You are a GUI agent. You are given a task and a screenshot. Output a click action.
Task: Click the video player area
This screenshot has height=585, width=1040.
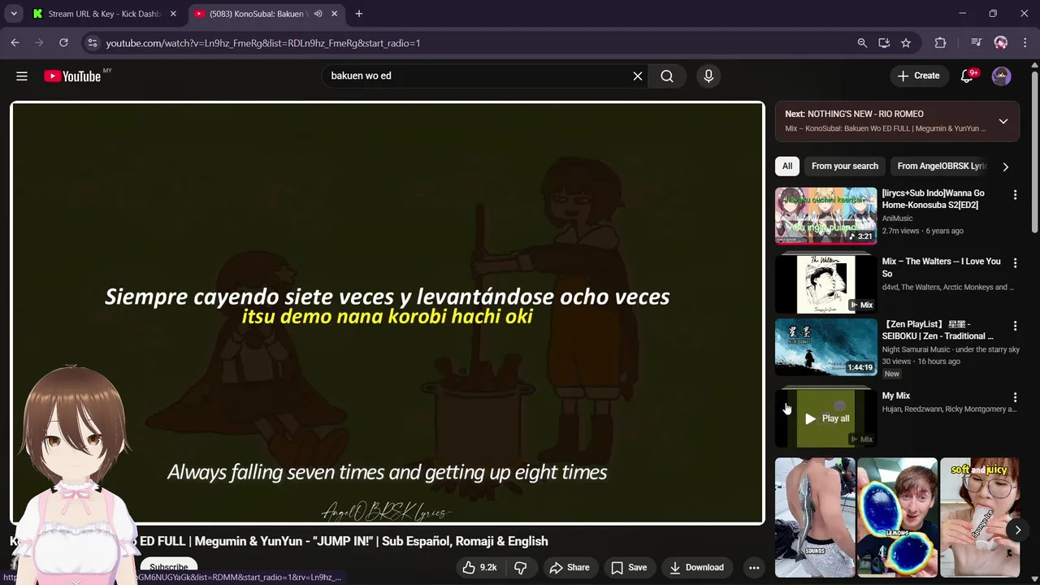388,313
